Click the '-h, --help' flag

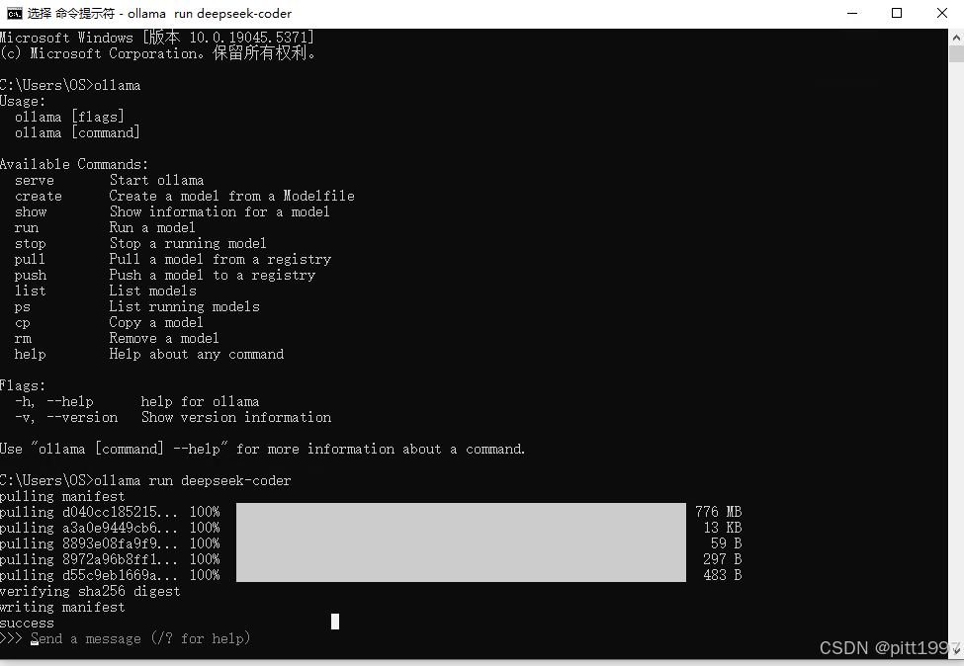(54, 402)
